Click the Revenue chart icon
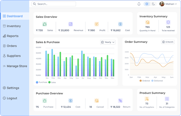This screenshot has height=116, width=181. 71,24
